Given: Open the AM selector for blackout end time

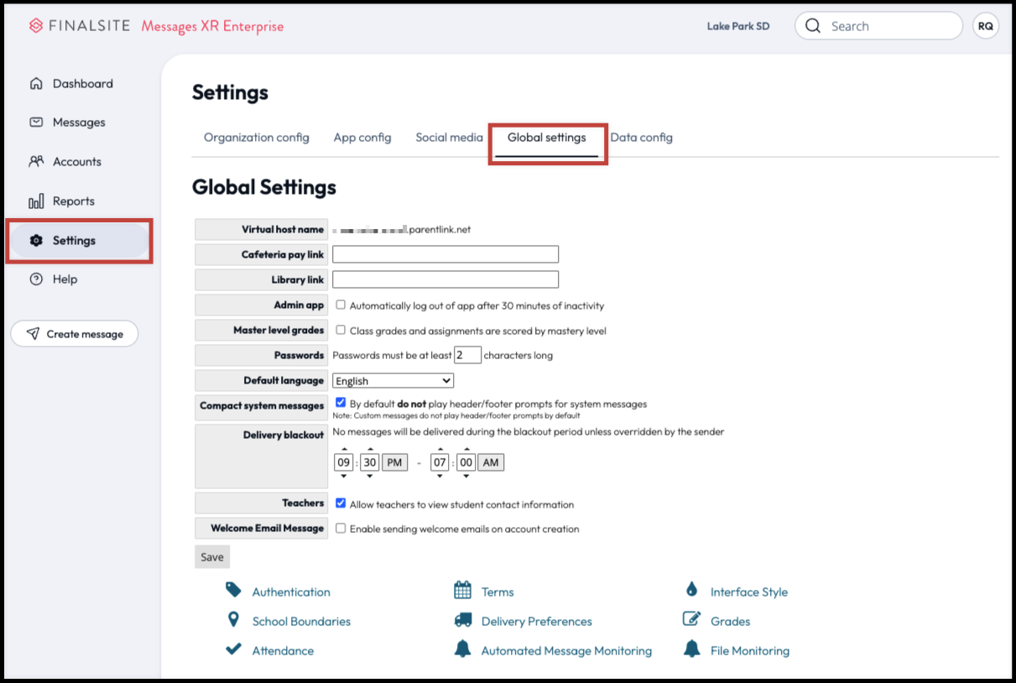Looking at the screenshot, I should [490, 461].
